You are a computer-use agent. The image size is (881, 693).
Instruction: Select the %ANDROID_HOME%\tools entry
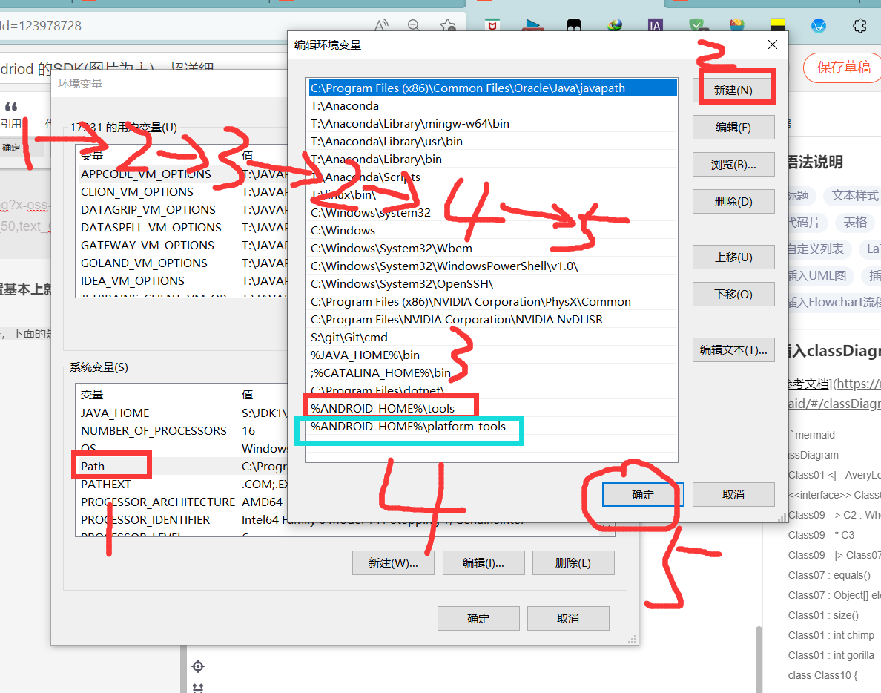pyautogui.click(x=492, y=408)
